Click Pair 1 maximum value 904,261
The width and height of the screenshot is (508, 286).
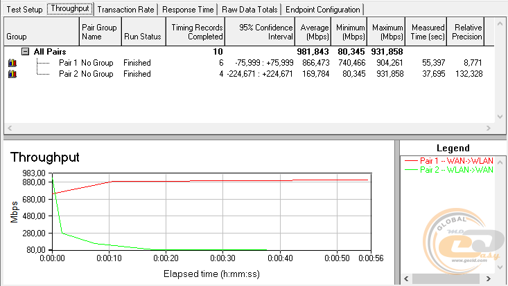(390, 63)
